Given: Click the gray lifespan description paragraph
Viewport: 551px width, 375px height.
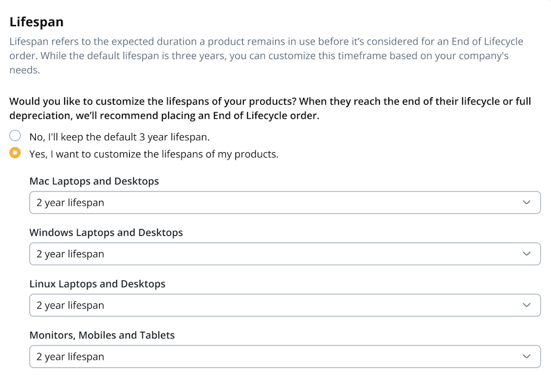Looking at the screenshot, I should 266,56.
